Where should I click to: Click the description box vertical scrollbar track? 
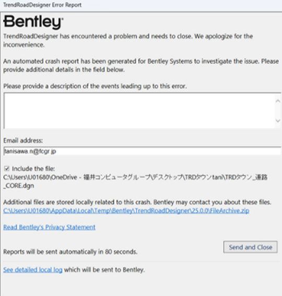[278, 111]
